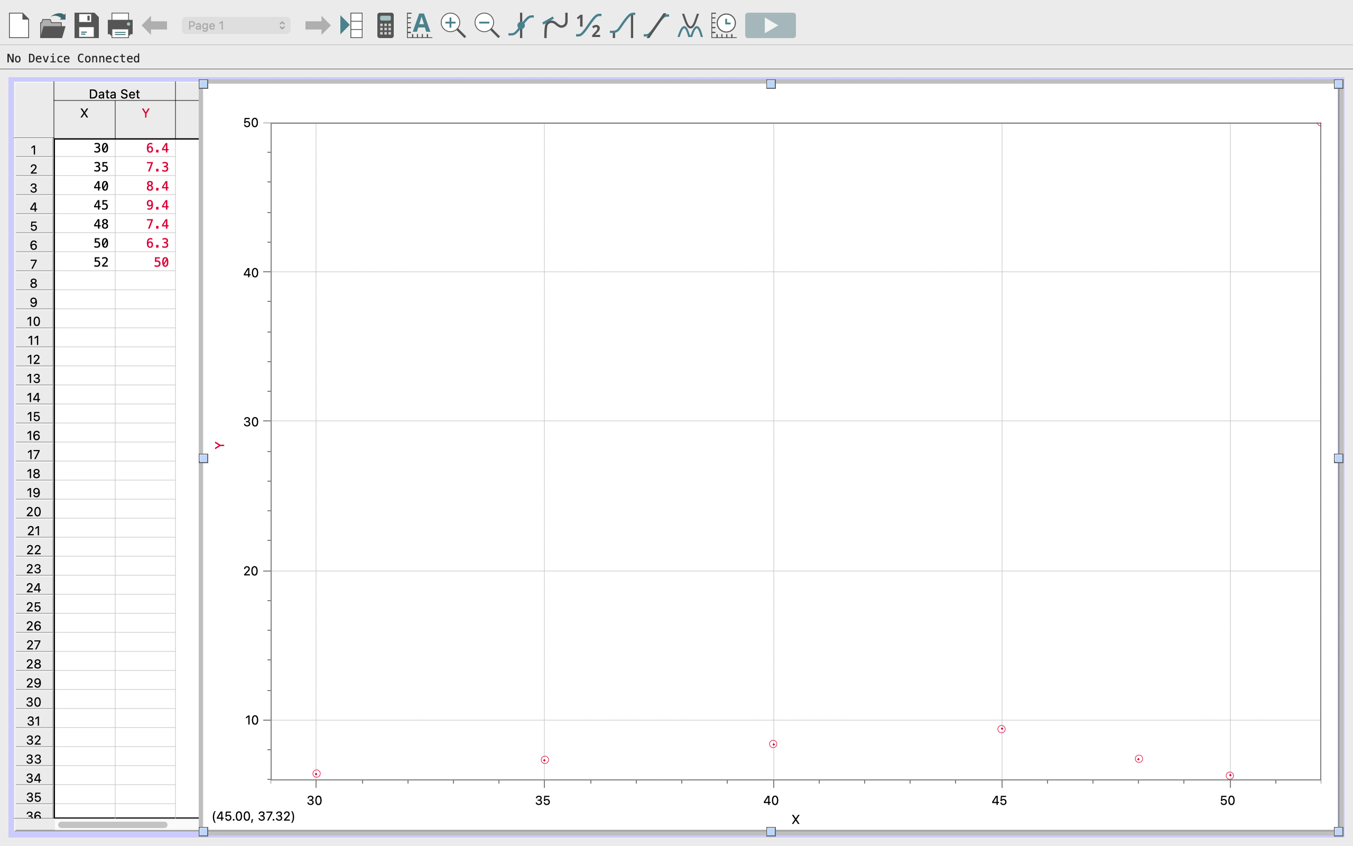Click the No Device Connected status text
The width and height of the screenshot is (1353, 846).
click(73, 58)
